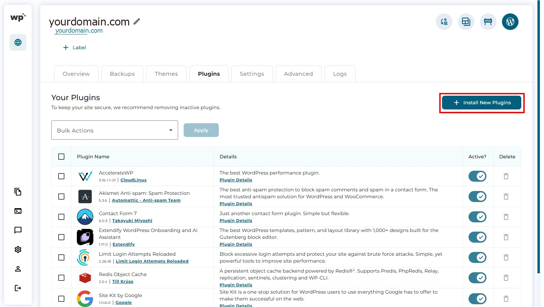
Task: Open the CloudLinux author link
Action: tap(134, 180)
